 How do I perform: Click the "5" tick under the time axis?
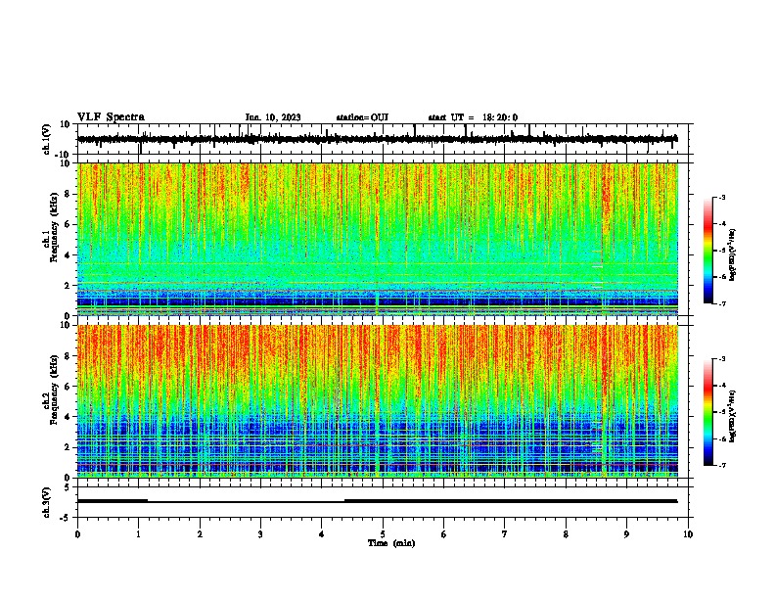point(383,534)
